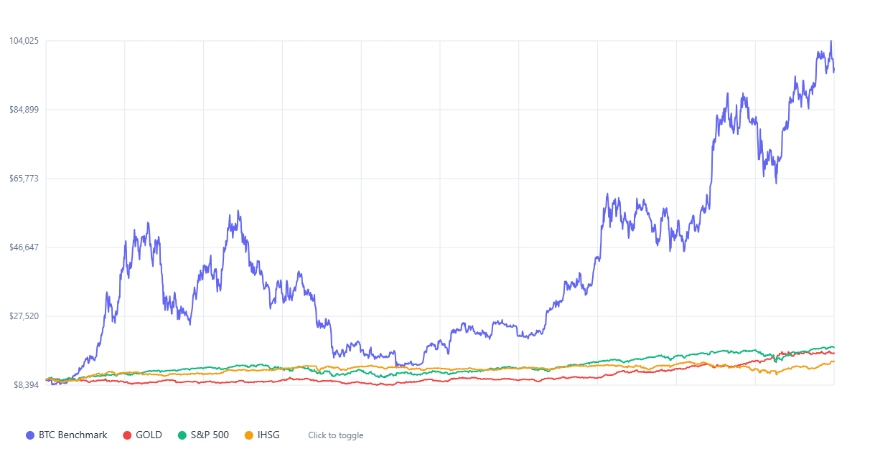Click the purple BTC Benchmark legend dot
The image size is (875, 459).
coord(30,435)
